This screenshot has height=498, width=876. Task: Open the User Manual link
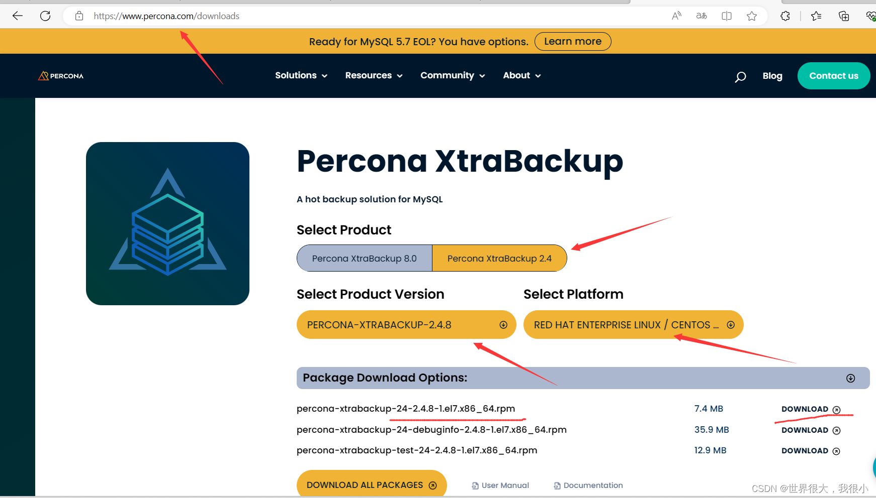pos(500,485)
